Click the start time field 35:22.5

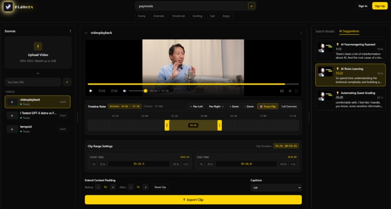click(x=139, y=164)
